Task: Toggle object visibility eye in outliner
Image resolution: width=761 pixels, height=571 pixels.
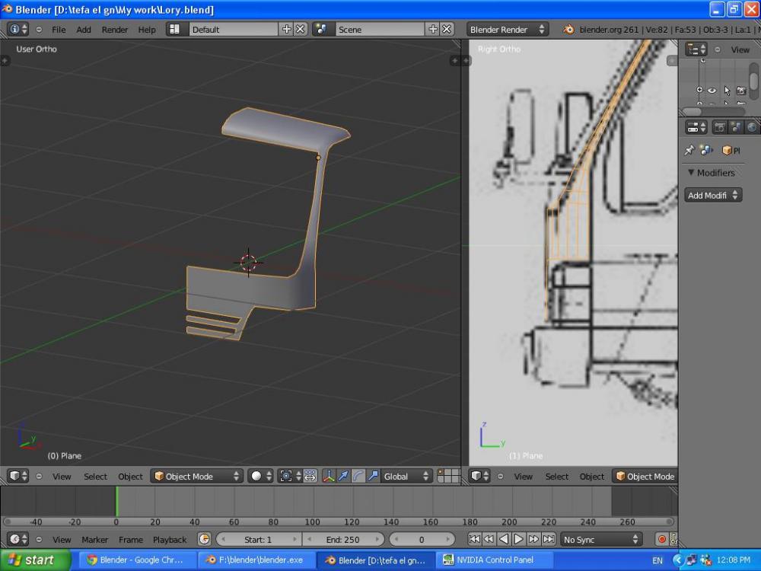Action: pyautogui.click(x=712, y=90)
